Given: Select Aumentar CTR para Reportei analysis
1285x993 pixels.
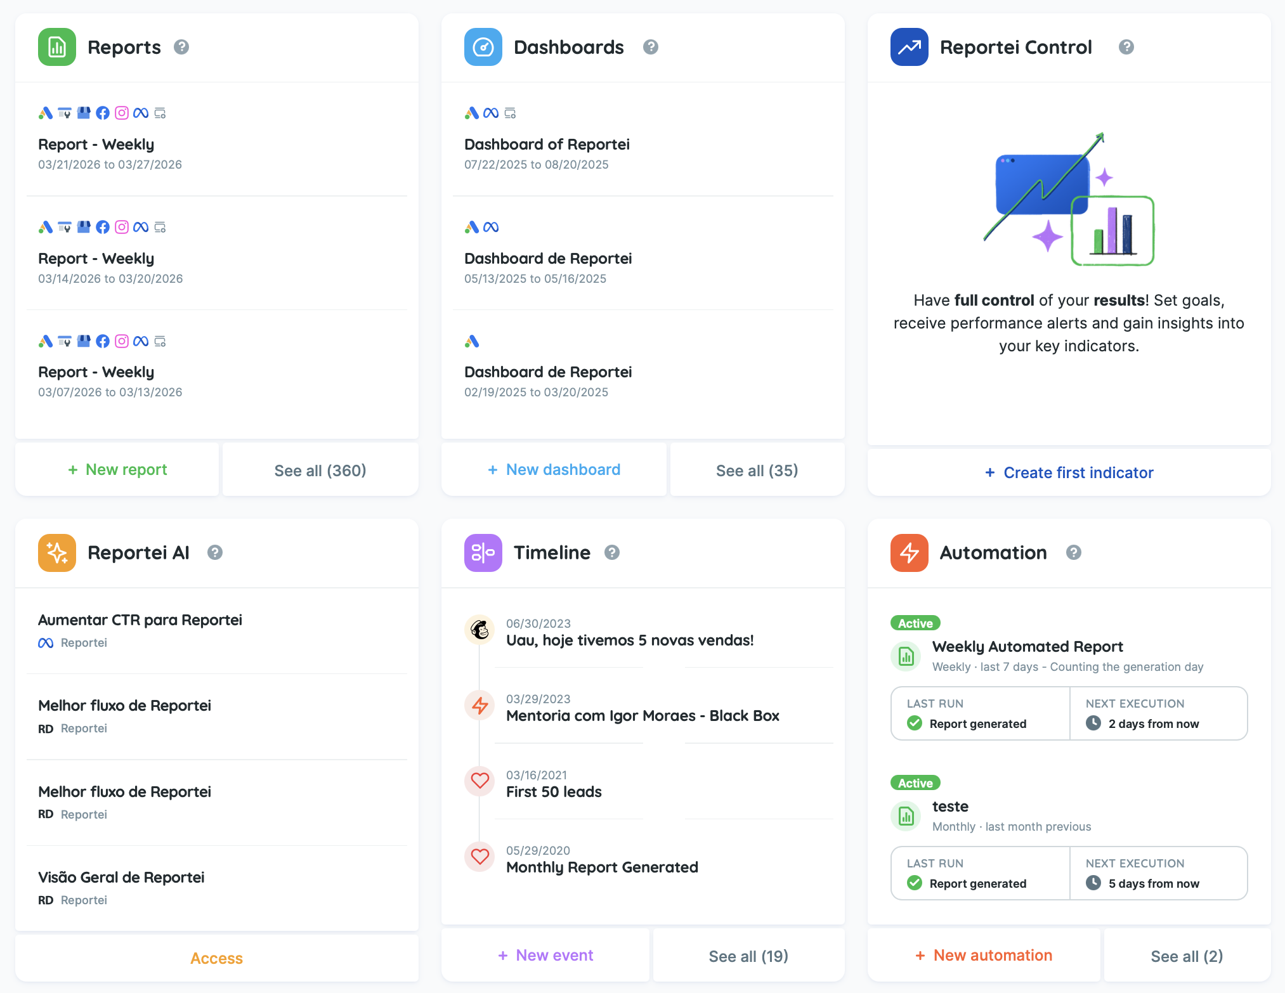Looking at the screenshot, I should [140, 620].
